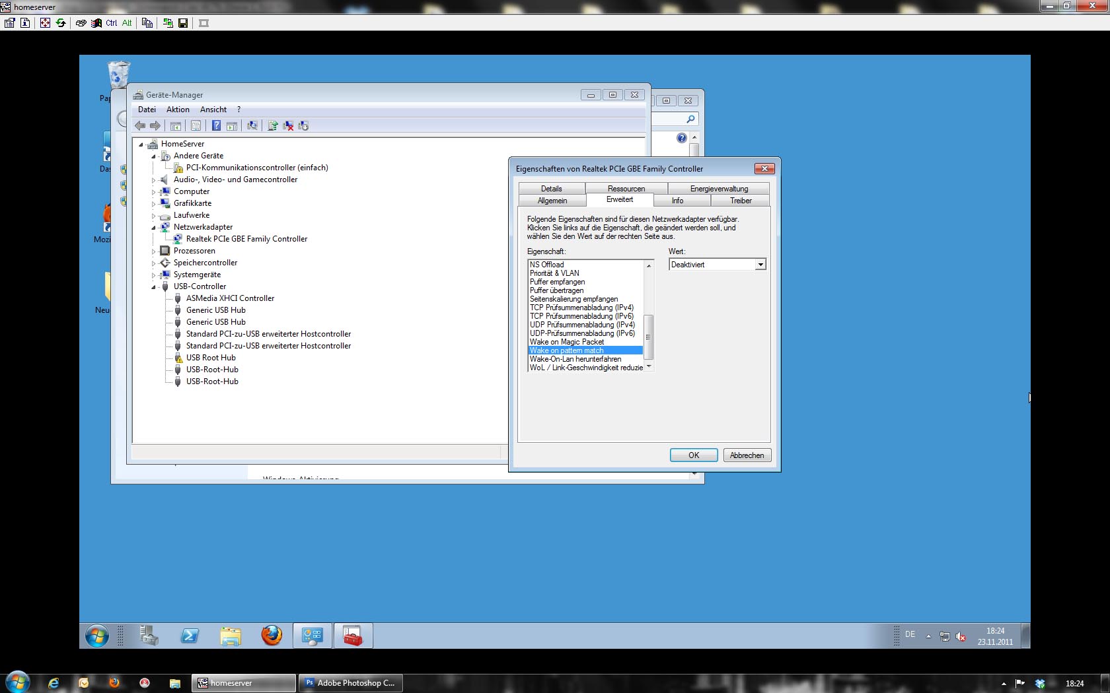1110x693 pixels.
Task: Toggle Ctrl key in VNC toolbar
Action: [112, 23]
